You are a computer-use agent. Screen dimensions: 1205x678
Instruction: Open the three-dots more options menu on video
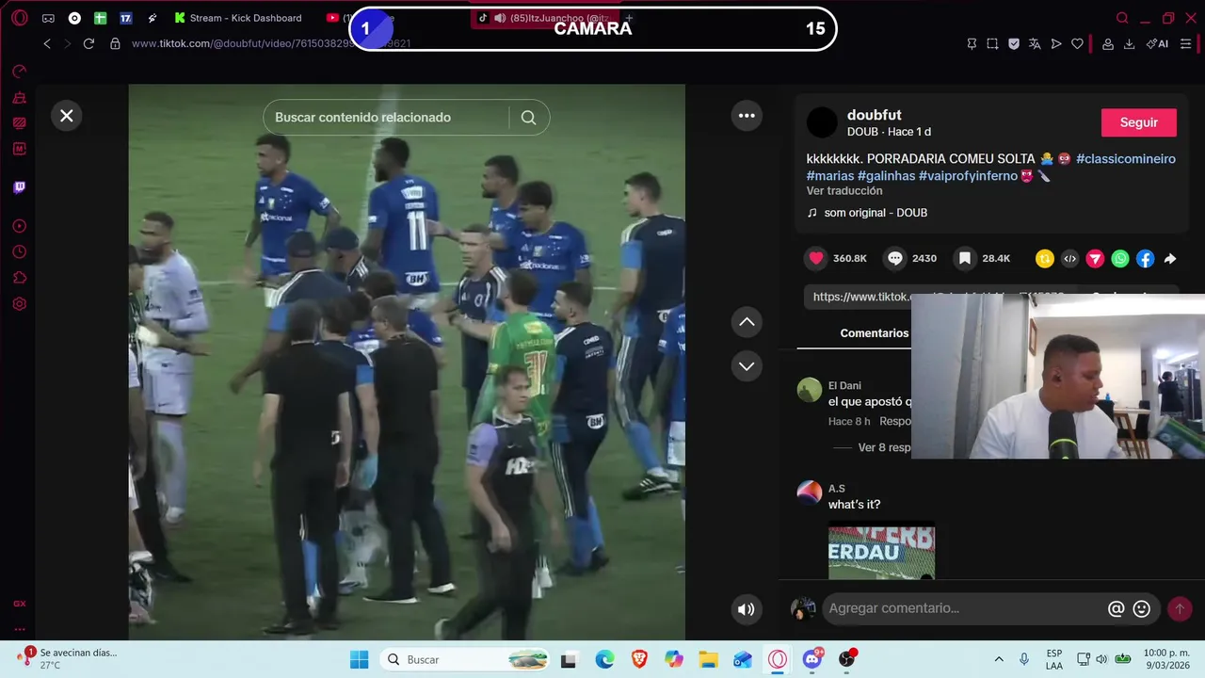(747, 116)
